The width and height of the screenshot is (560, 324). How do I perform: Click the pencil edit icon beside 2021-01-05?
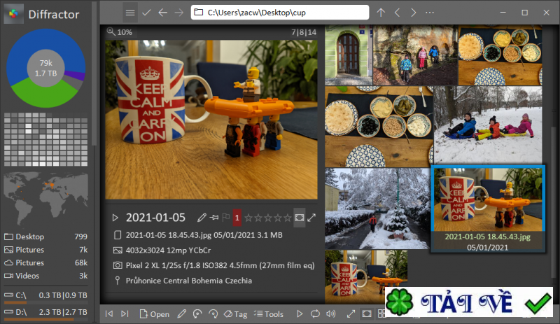tap(202, 217)
